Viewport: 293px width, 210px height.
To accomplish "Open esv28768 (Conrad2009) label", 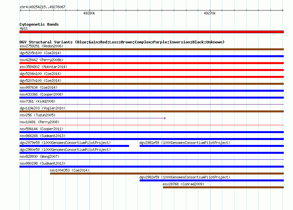I will pos(183,184).
